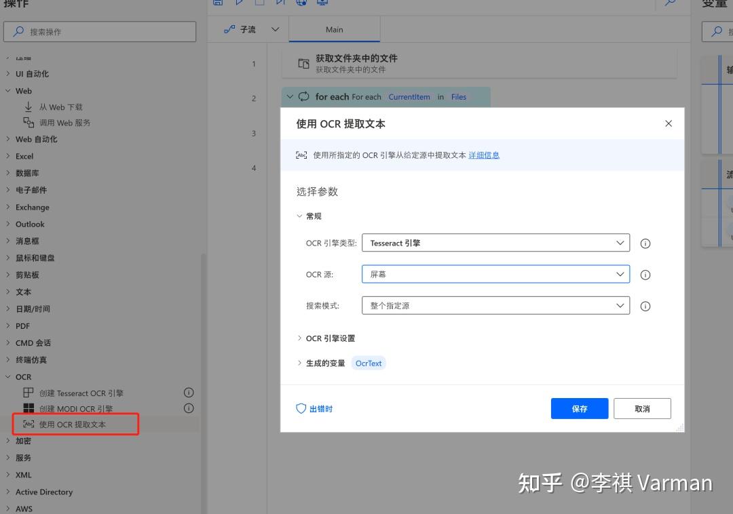Launch the web recorder globe icon
Viewport: 733px width, 514px height.
click(x=301, y=3)
